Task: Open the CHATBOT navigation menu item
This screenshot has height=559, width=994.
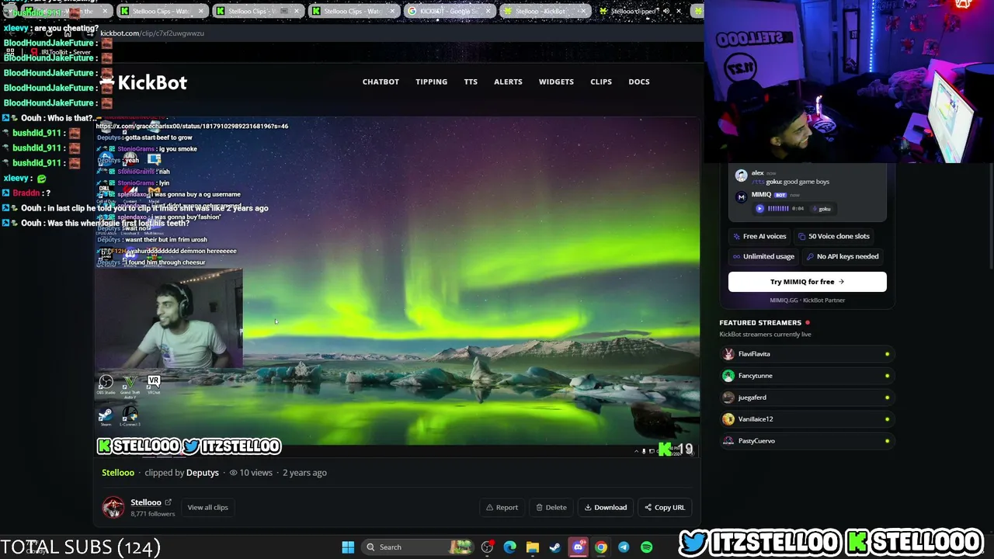Action: pyautogui.click(x=381, y=82)
